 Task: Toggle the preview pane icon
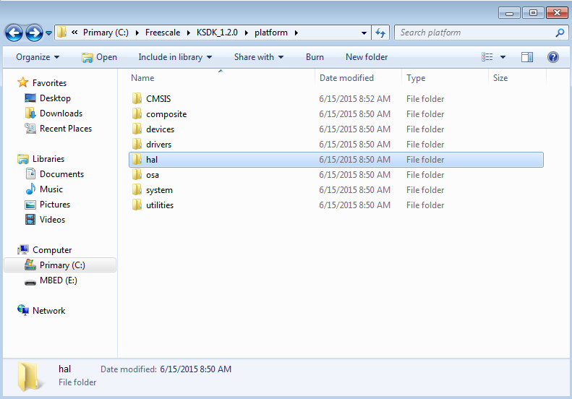coord(527,57)
